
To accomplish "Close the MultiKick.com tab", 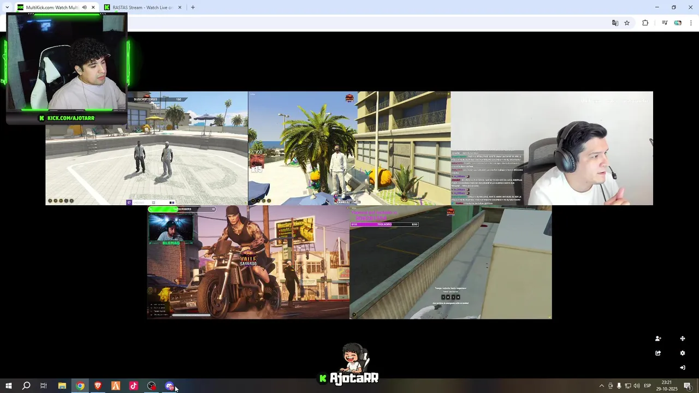I will (93, 8).
